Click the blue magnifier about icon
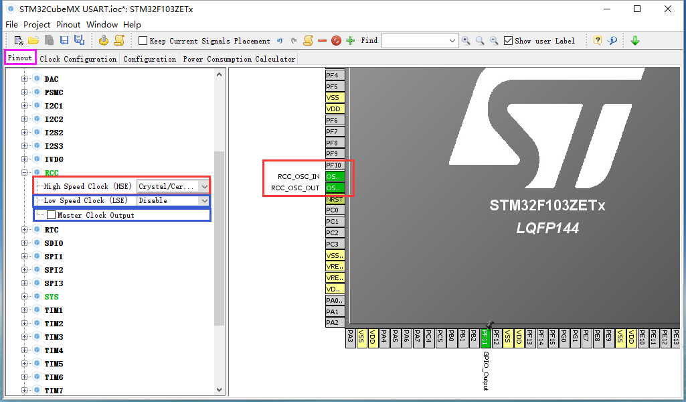 [612, 41]
